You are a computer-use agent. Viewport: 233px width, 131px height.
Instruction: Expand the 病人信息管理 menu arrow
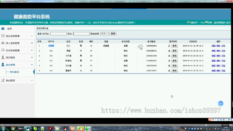pyautogui.click(x=32, y=43)
